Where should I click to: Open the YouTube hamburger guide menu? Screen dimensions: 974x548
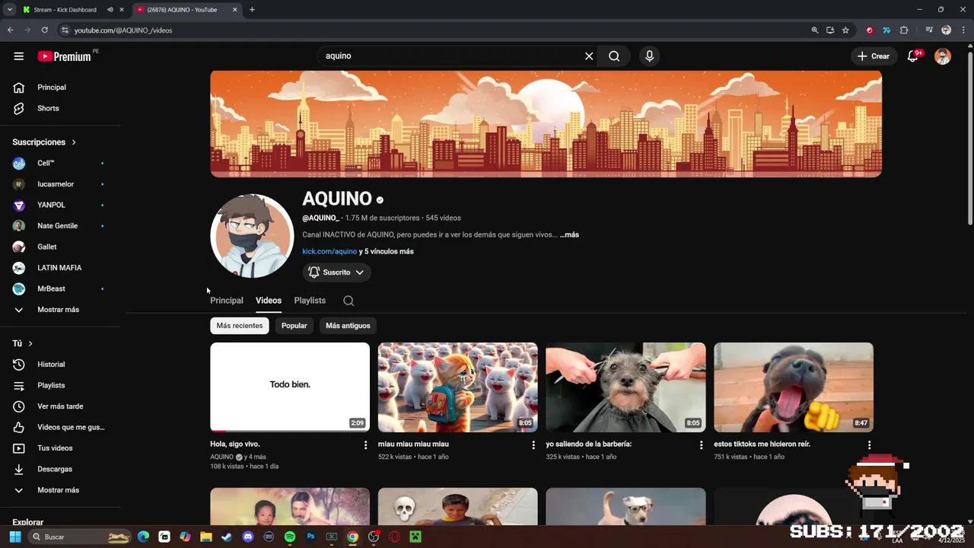[19, 56]
